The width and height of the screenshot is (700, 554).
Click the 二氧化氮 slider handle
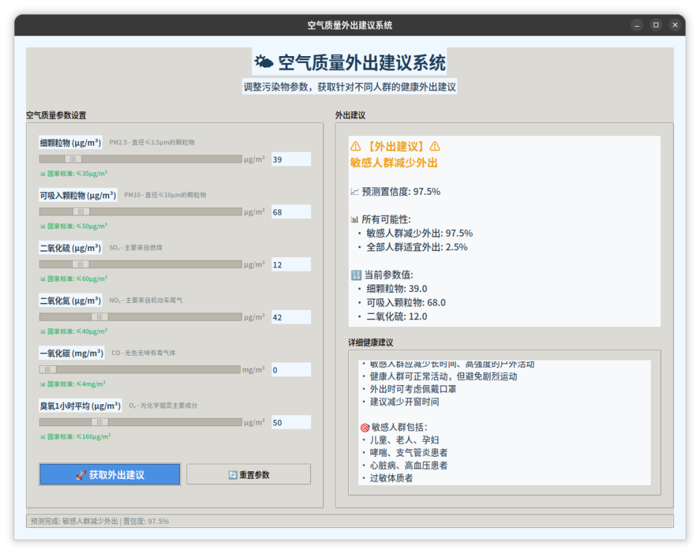[x=100, y=317]
